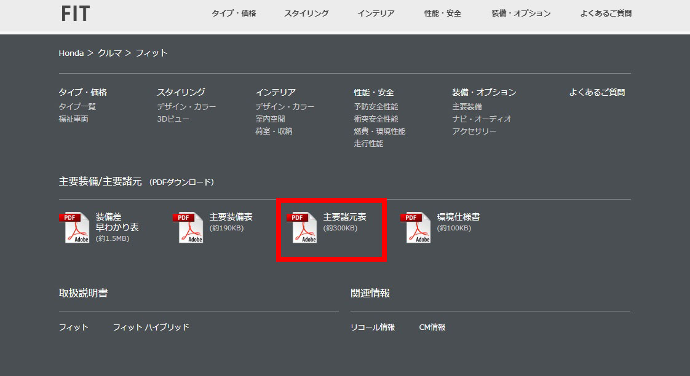Open デザイン・カラー under インテリア
Viewport: 690px width, 376px height.
(x=285, y=107)
